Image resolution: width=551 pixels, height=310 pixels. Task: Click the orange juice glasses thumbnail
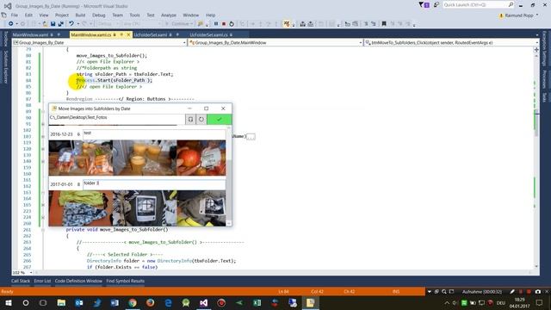click(145, 158)
